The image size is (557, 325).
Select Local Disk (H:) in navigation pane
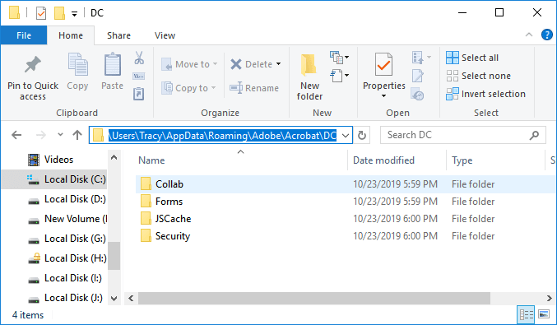54,258
